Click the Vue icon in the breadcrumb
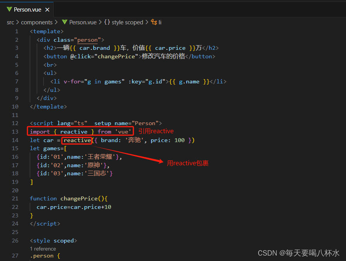Screen dimensions: 346x261 tap(65, 22)
